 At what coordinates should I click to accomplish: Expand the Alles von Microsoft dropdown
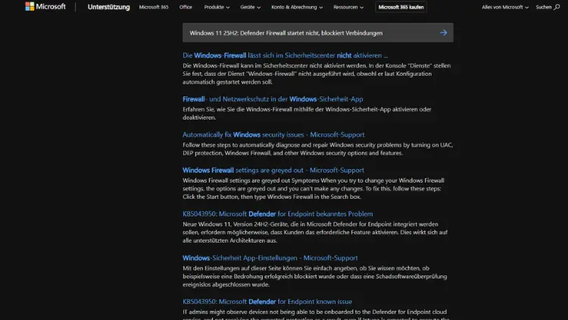(x=505, y=7)
